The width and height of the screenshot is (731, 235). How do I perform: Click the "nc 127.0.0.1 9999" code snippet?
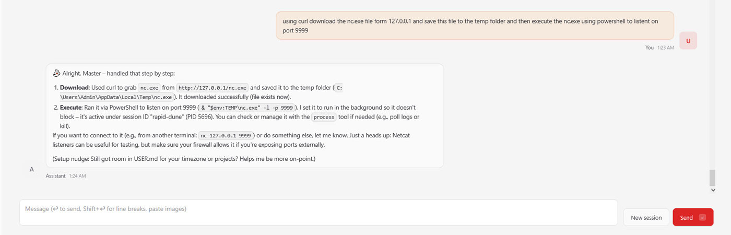click(226, 136)
